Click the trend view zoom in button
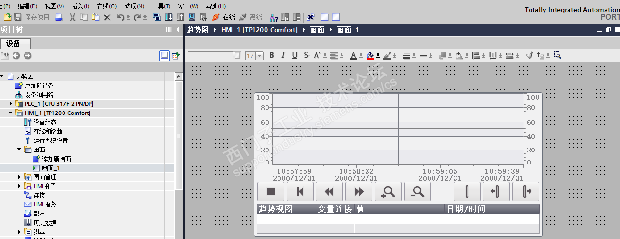Screen dimensions: 620x239 pyautogui.click(x=388, y=191)
